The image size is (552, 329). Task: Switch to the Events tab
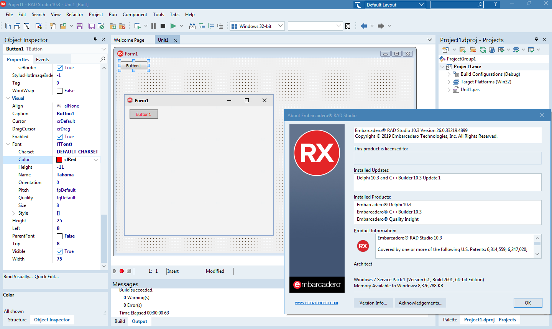coord(43,60)
